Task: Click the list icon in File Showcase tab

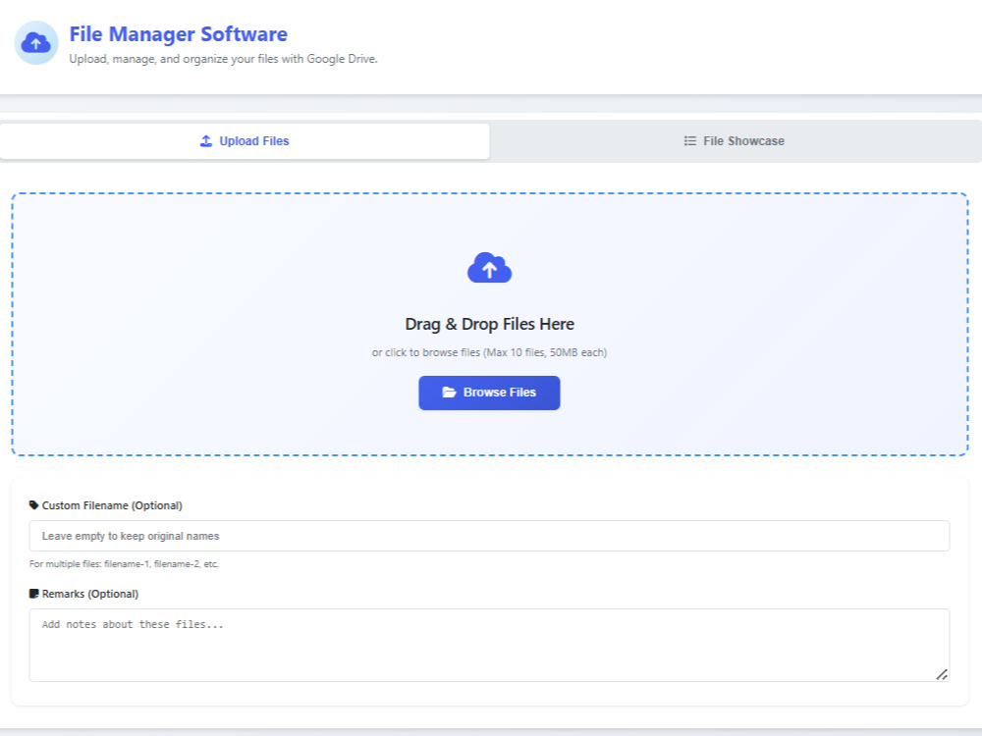Action: coord(690,140)
